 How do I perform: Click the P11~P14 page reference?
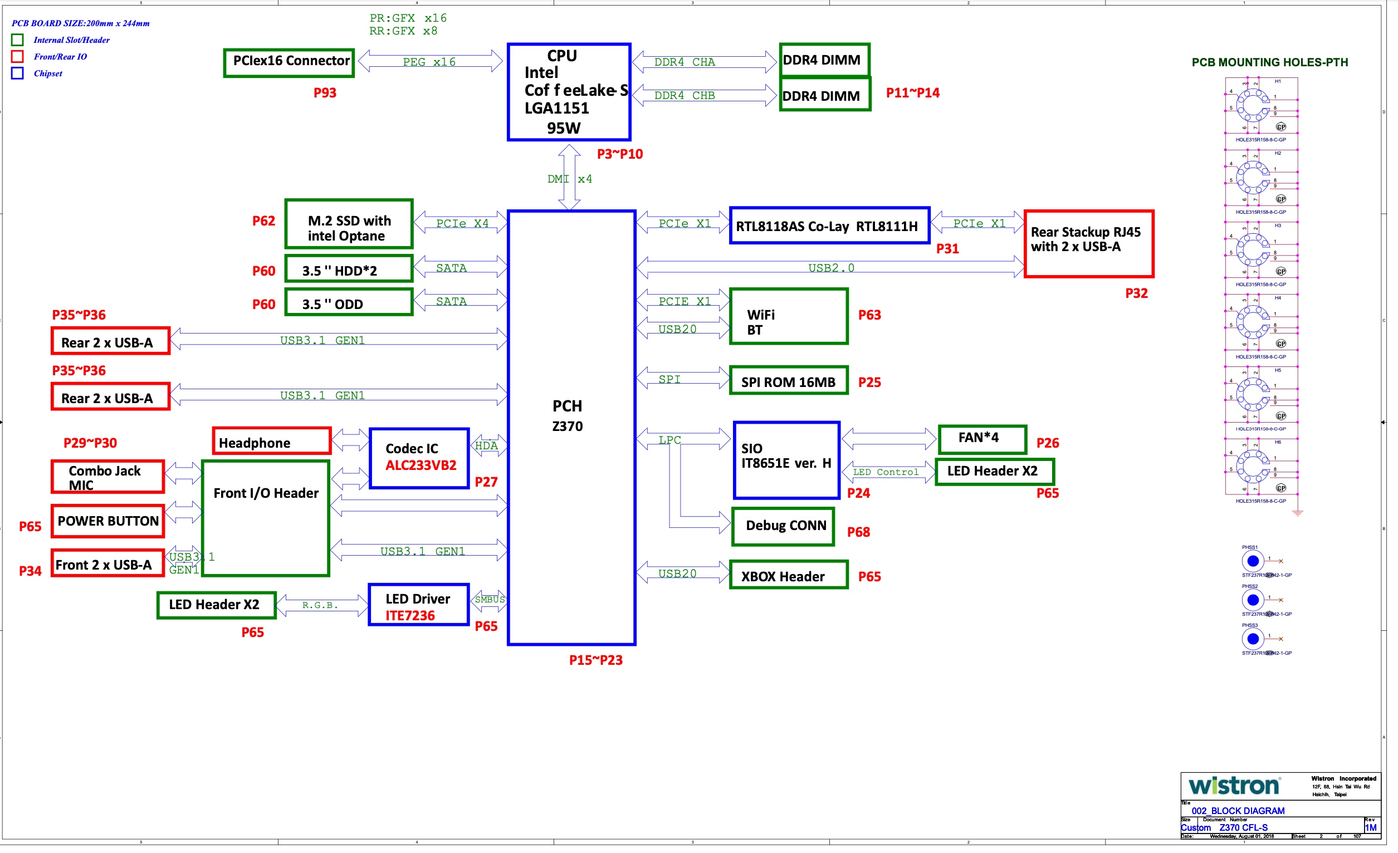(912, 92)
